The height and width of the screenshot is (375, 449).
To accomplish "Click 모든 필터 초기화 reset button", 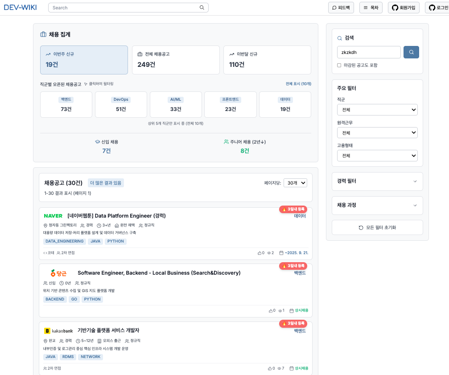I will tap(377, 227).
